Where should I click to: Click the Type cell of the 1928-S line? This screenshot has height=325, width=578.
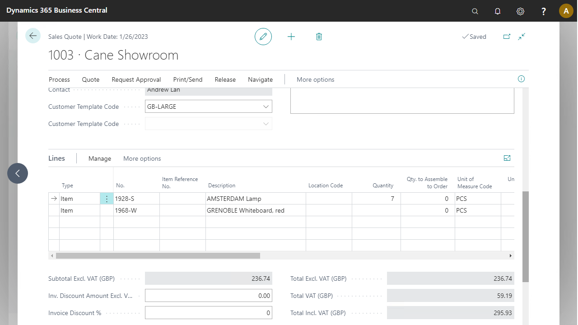79,199
